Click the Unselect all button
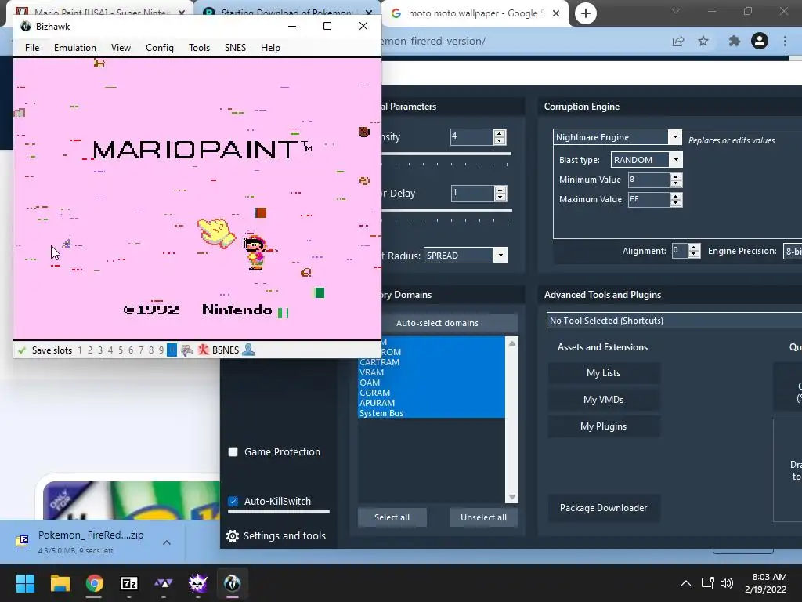The height and width of the screenshot is (602, 802). coord(483,517)
